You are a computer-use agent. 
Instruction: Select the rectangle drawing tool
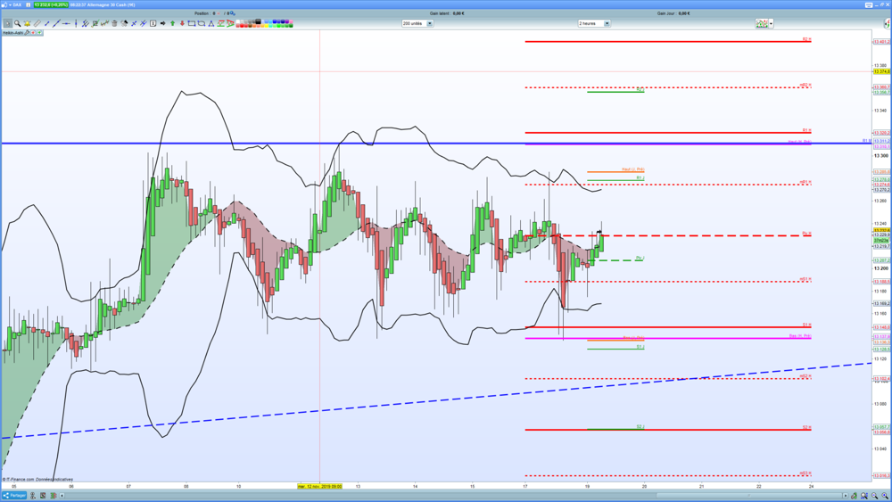(192, 23)
